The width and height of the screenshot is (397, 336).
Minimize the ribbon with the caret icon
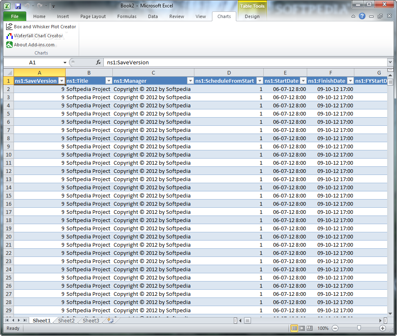coord(353,16)
